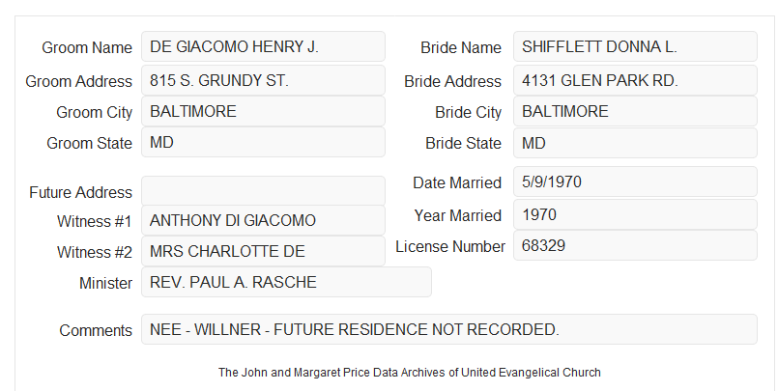Focus the Bride City text box
Viewport: 778px width, 391px height.
click(635, 111)
